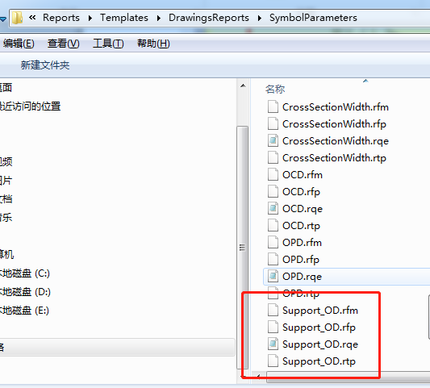Open 本地磁盘 (E:) in navigation pane
This screenshot has height=388, width=430.
(24, 311)
